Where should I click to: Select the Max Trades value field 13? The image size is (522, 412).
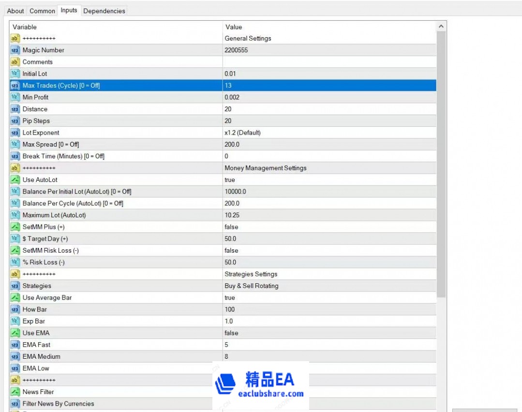(x=329, y=86)
